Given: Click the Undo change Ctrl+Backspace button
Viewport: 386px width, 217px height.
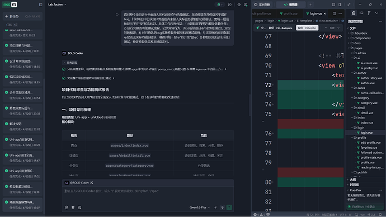Looking at the screenshot, I should point(280,28).
